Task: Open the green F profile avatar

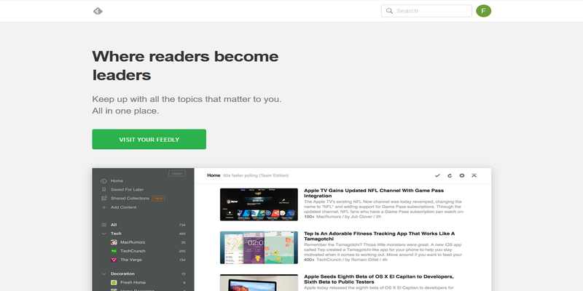Action: (x=483, y=11)
